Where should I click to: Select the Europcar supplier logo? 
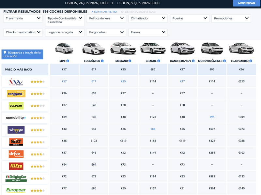pos(16,190)
